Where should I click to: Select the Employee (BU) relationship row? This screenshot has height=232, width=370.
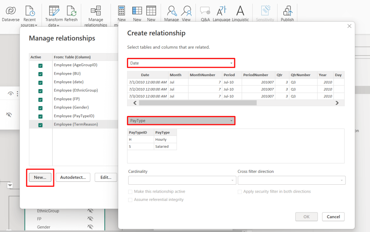pos(74,74)
